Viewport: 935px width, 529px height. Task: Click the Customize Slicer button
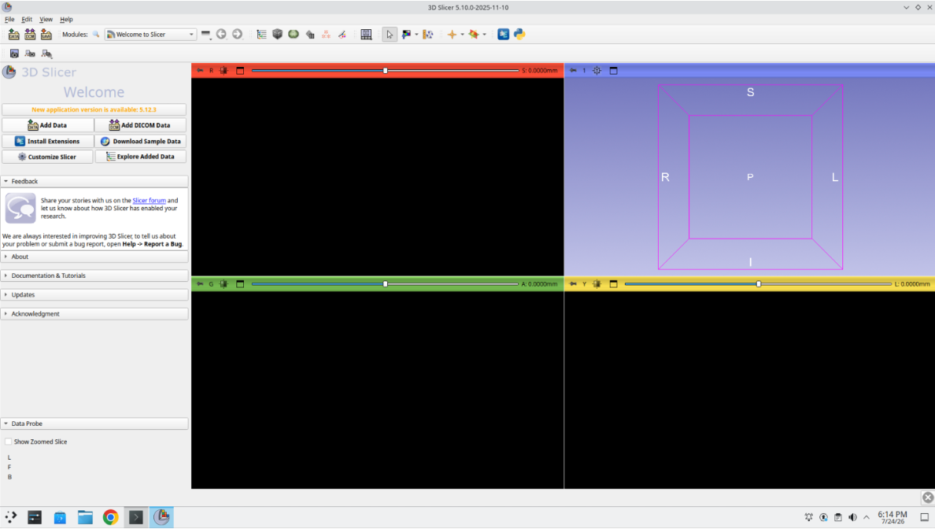[x=48, y=157]
